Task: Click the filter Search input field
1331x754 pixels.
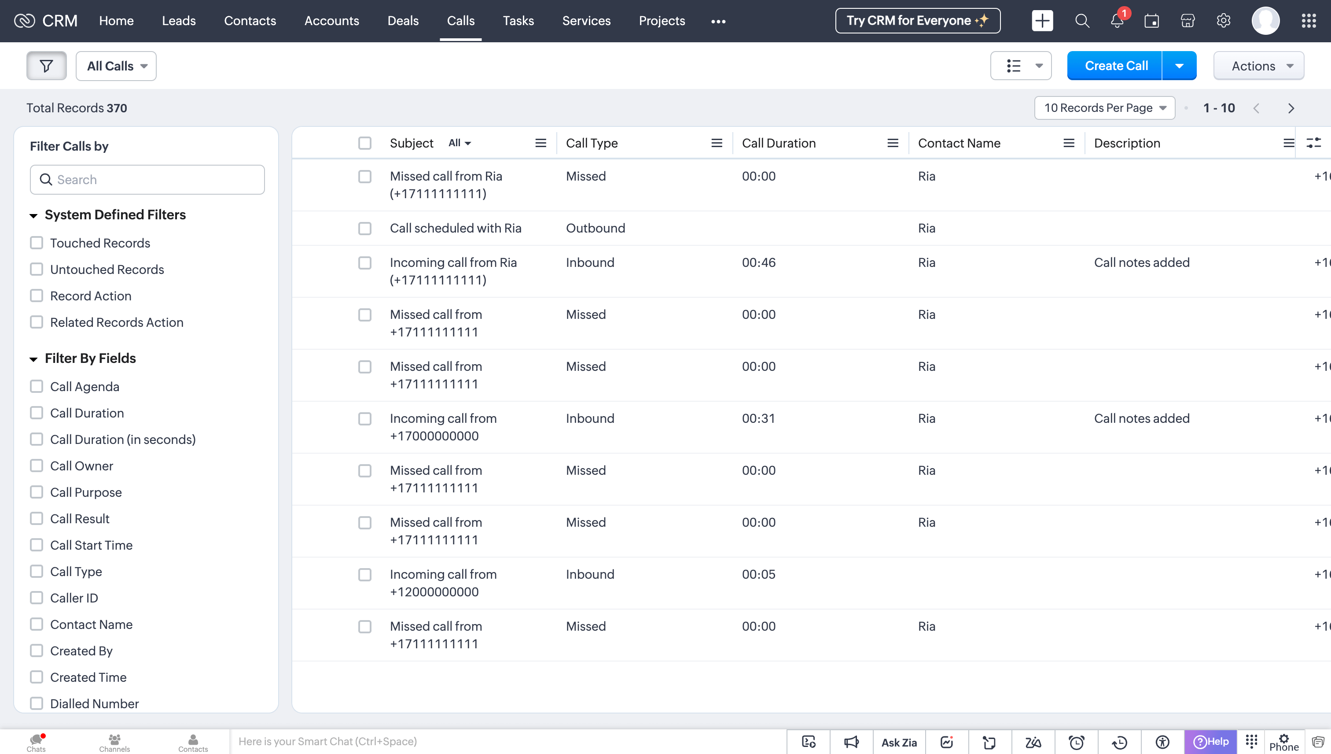Action: pyautogui.click(x=147, y=180)
